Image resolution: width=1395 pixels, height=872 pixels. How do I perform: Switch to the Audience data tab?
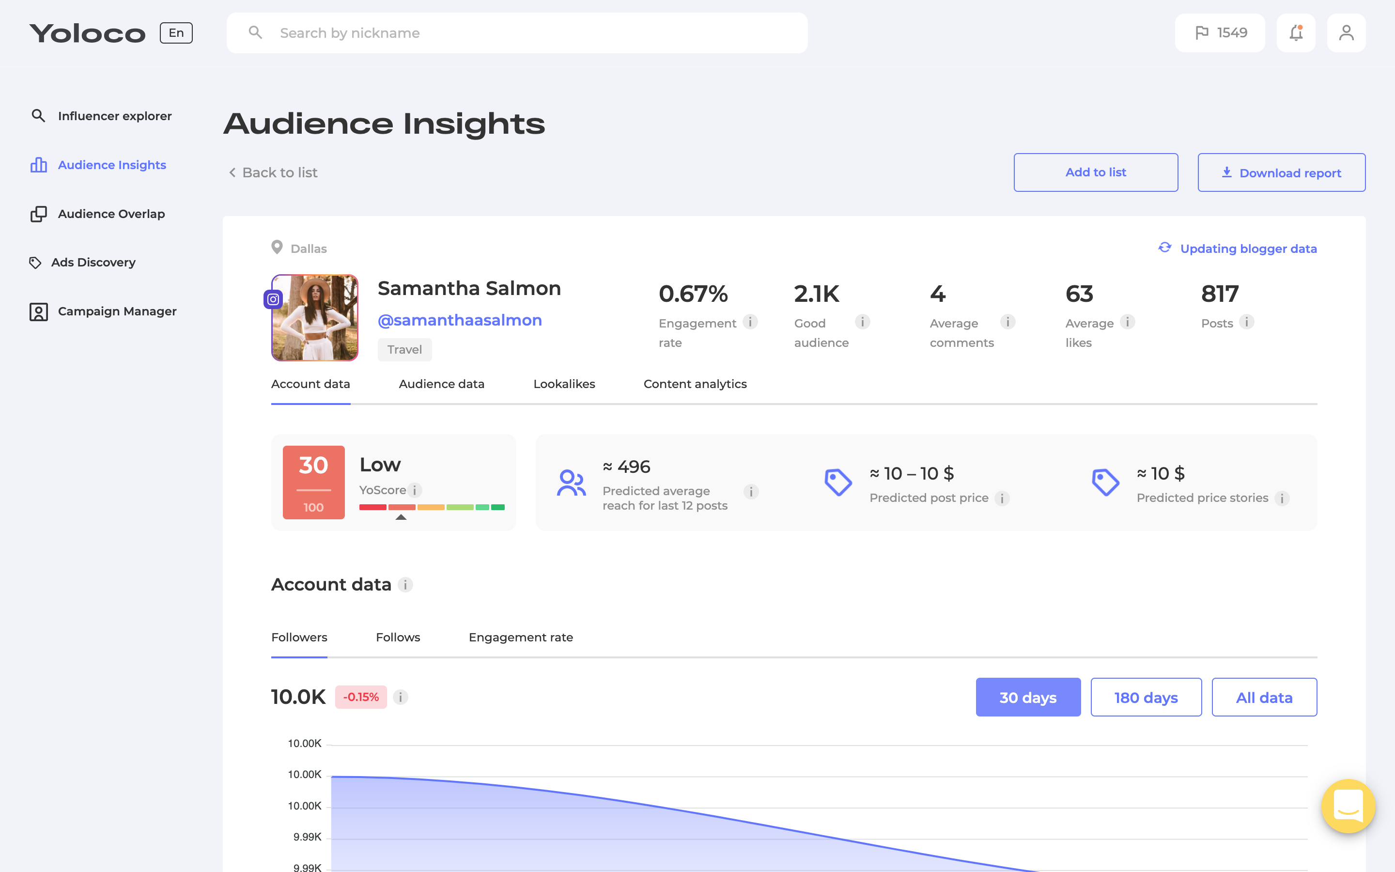pos(441,384)
